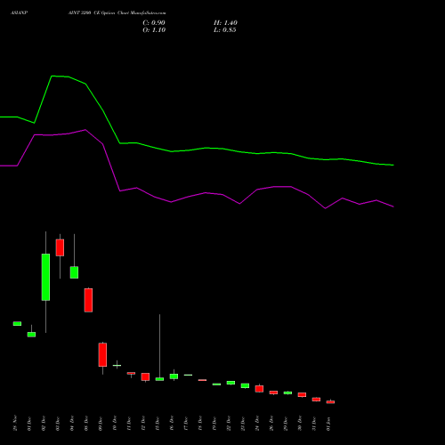The height and width of the screenshot is (445, 445).
Task: Select the '10 Dec' date axis label
Action: pyautogui.click(x=115, y=423)
